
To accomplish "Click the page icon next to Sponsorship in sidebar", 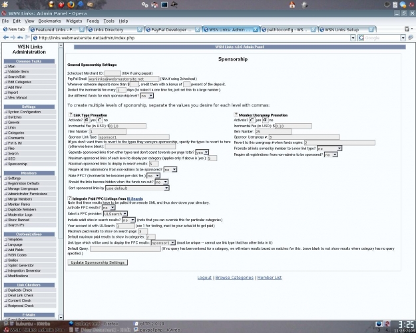I will pos(4,163).
